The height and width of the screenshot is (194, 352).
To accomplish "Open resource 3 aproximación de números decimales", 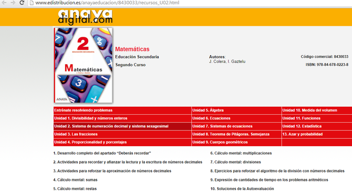I will (x=112, y=171).
